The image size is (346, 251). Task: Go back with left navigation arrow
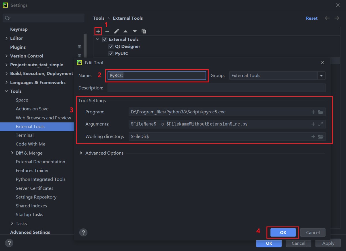click(x=327, y=18)
